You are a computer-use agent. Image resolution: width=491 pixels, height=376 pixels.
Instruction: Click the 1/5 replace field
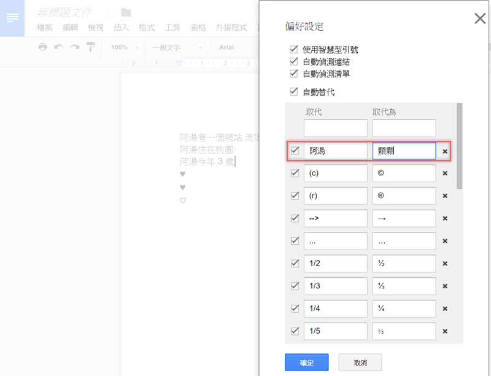335,331
